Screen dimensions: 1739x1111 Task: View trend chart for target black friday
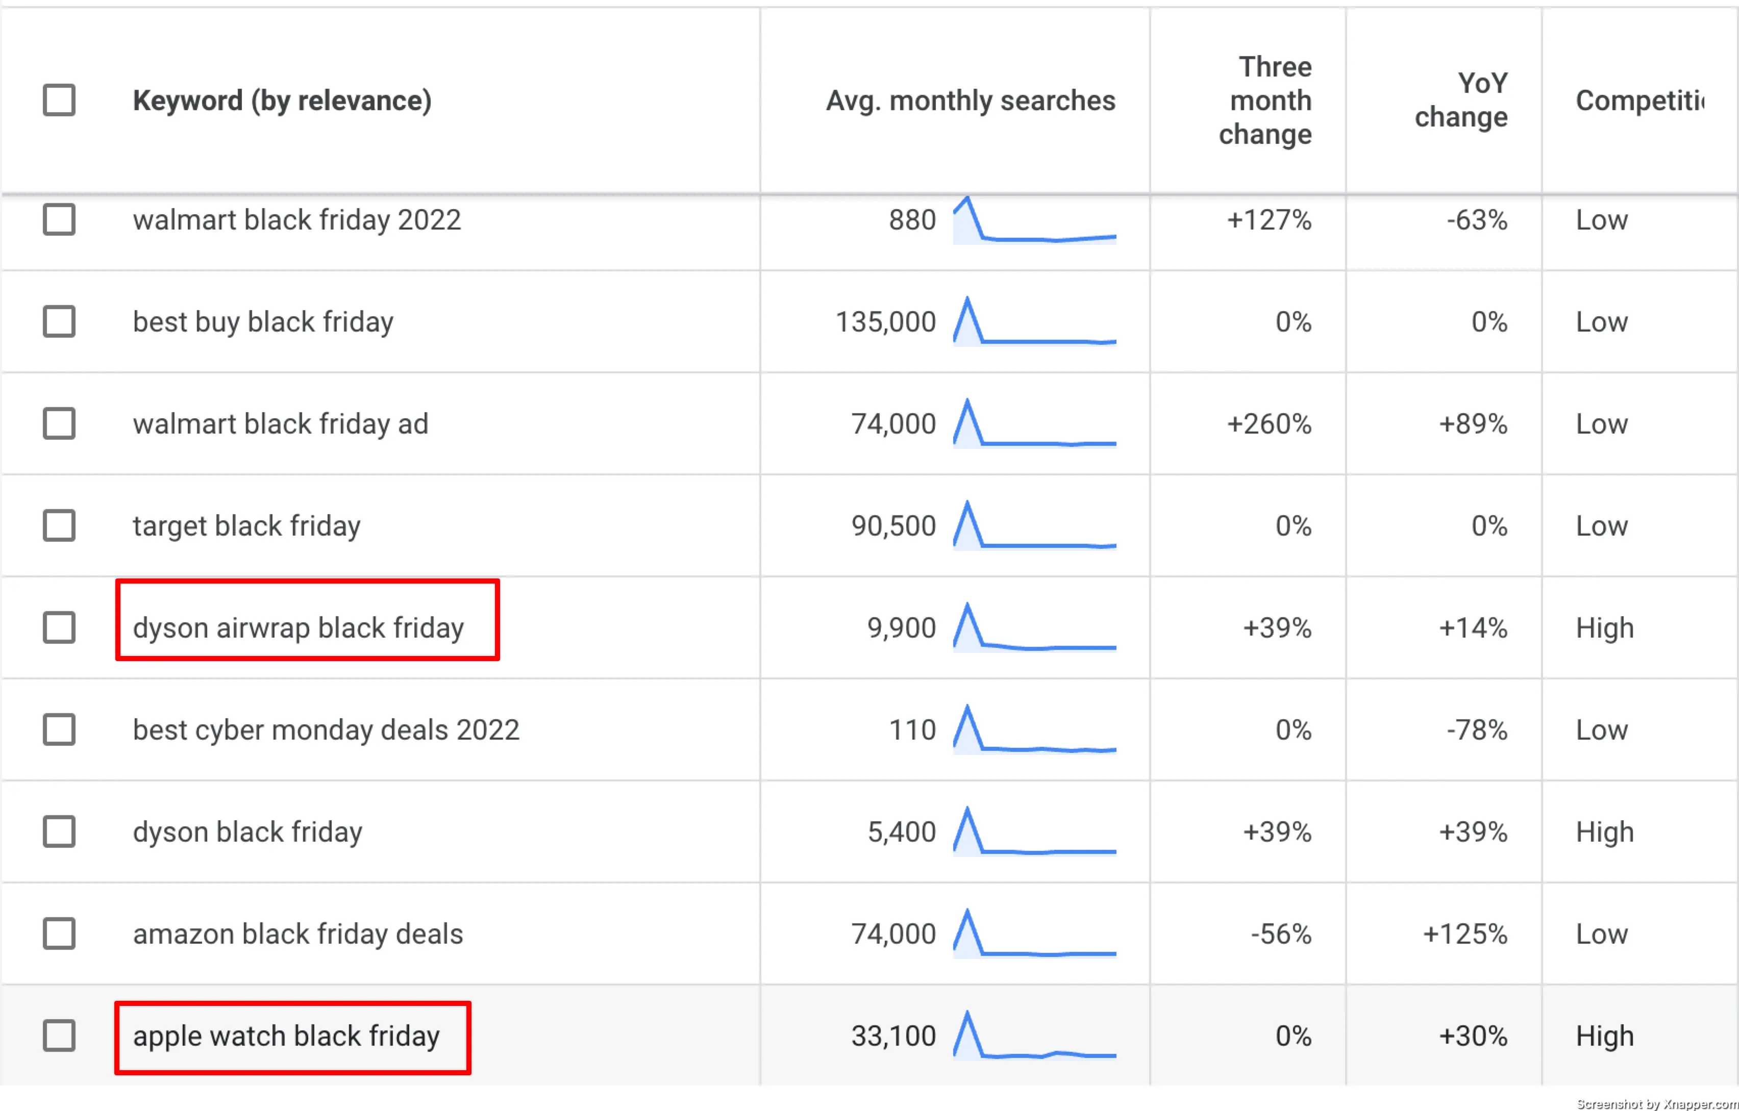point(1034,525)
